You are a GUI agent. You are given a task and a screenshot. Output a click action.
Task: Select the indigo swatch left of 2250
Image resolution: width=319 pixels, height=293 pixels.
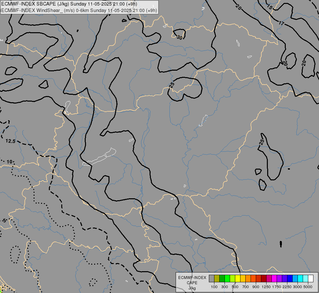284,278
